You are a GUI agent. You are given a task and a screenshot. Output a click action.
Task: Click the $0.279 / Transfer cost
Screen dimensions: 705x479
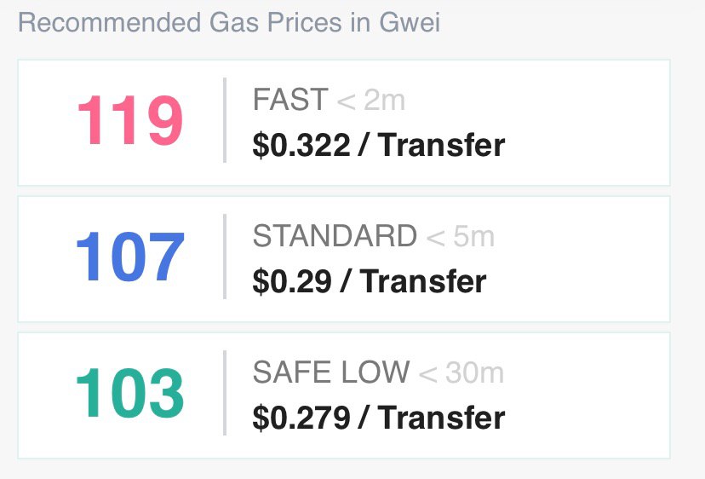click(x=379, y=418)
